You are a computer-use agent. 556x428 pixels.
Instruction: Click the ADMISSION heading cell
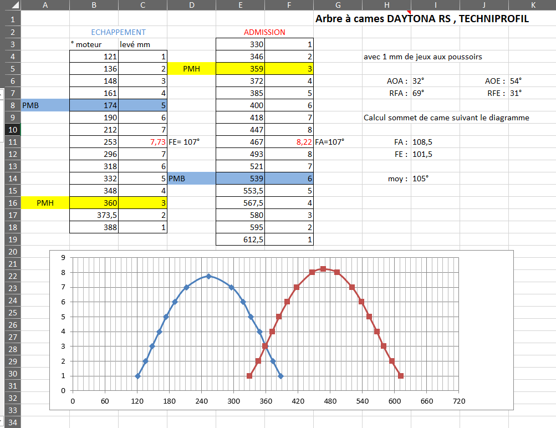click(264, 32)
